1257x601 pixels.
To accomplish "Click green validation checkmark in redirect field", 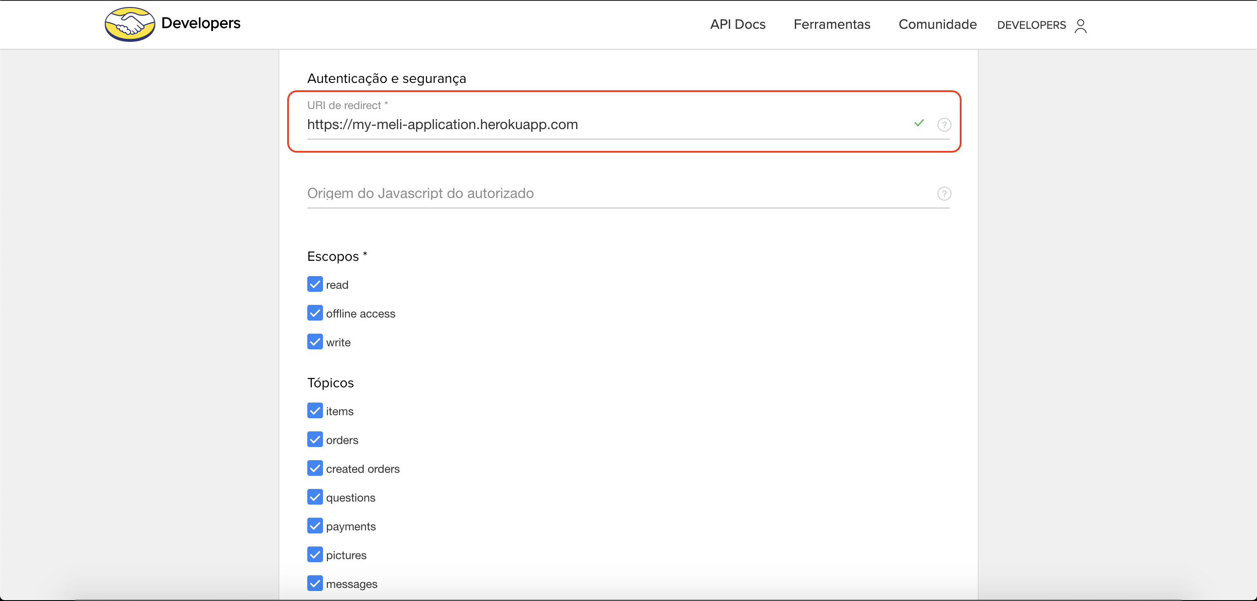I will coord(919,123).
